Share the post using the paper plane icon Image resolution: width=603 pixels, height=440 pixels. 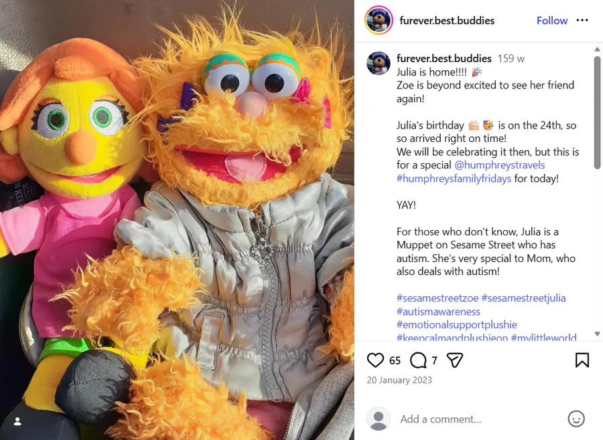[x=454, y=360]
